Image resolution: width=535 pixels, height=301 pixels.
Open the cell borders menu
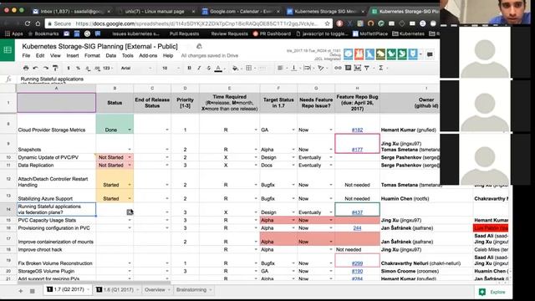click(249, 68)
